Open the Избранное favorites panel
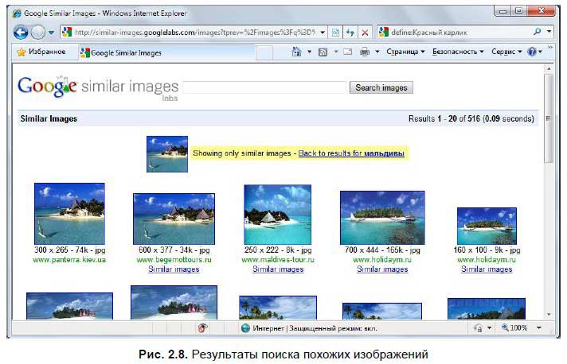Viewport: 567px width, 364px height. [40, 52]
